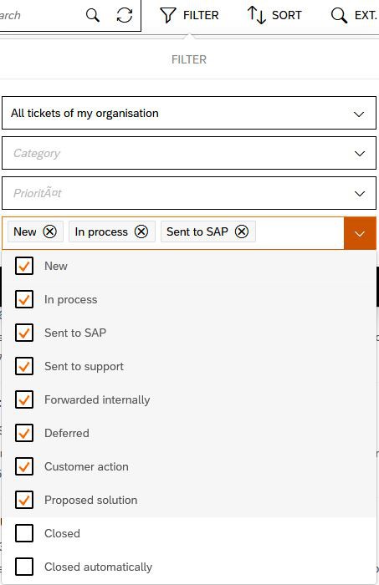Open the Category dropdown
The image size is (379, 585).
[189, 153]
